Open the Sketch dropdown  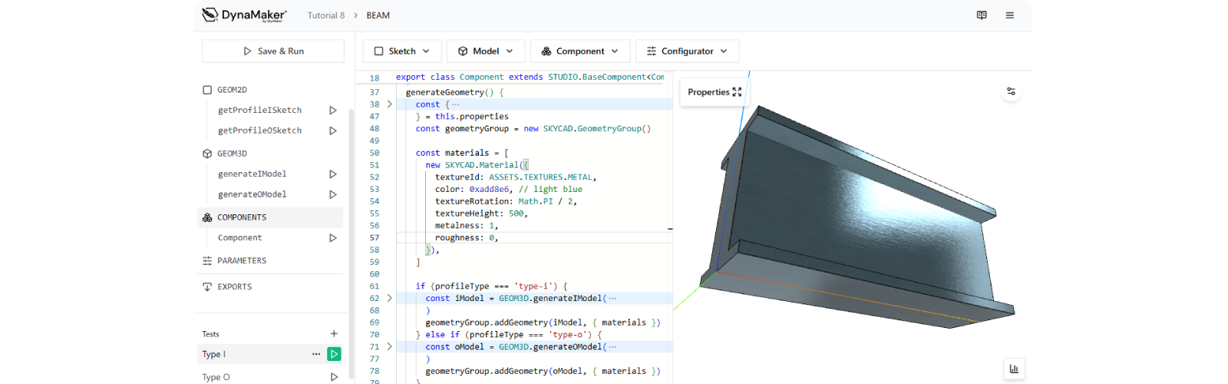click(x=402, y=51)
